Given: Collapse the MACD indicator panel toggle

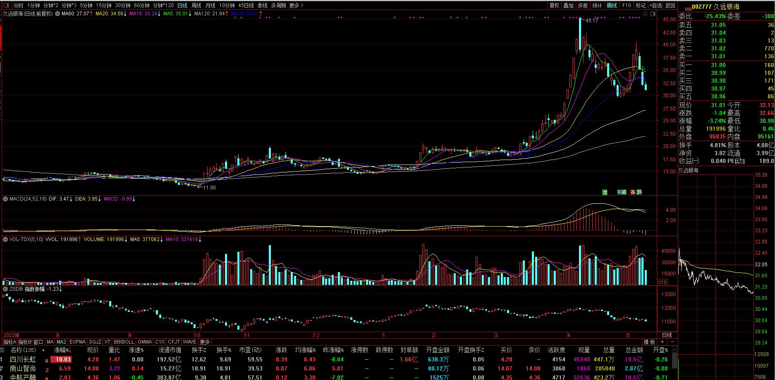Looking at the screenshot, I should [5, 199].
